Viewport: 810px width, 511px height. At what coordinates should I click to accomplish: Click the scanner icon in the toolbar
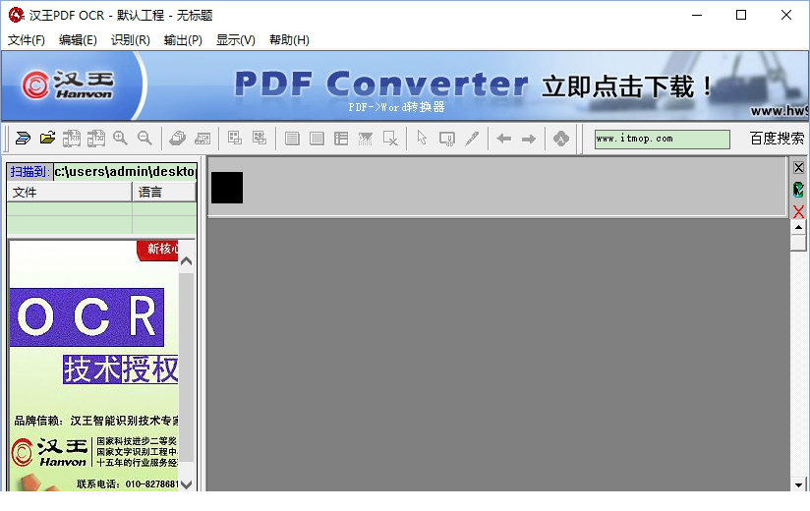click(x=23, y=139)
